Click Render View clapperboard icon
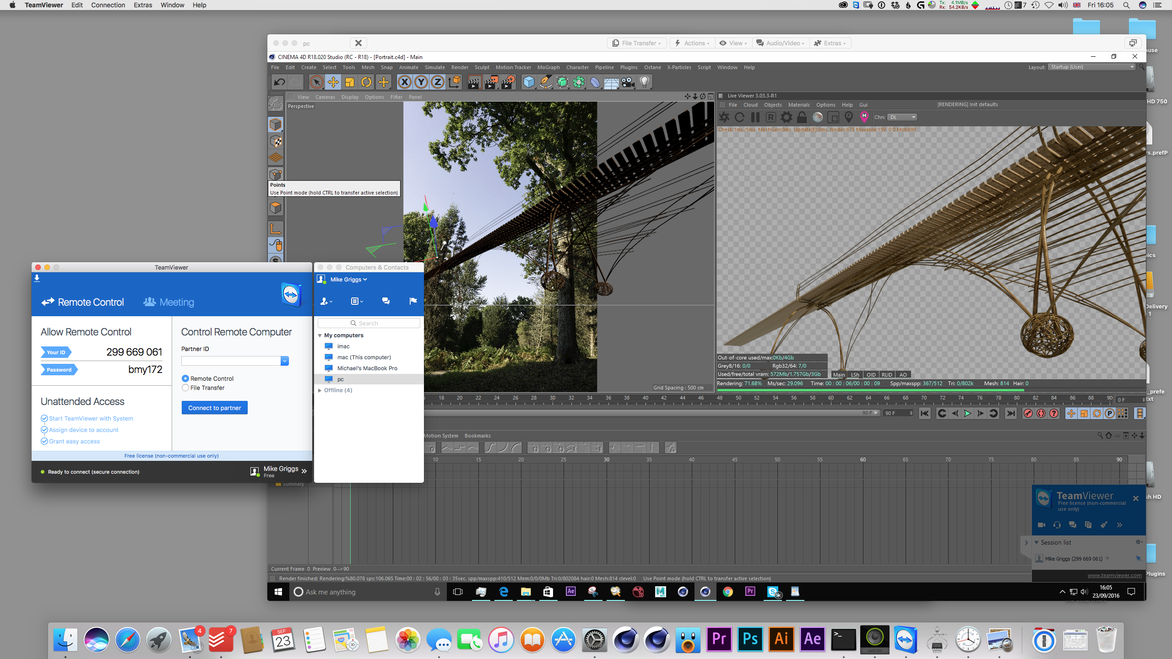Viewport: 1172px width, 659px height. point(474,82)
